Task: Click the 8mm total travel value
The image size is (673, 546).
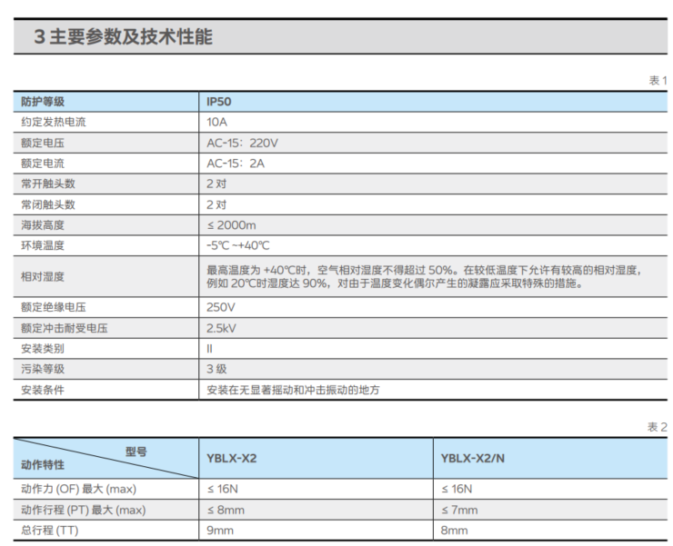Action: 454,531
